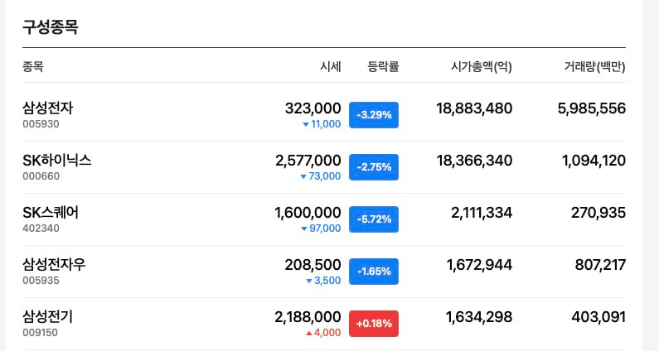Viewport: 659px width, 351px height.
Task: Open the 삼성전자 stock link
Action: [47, 108]
